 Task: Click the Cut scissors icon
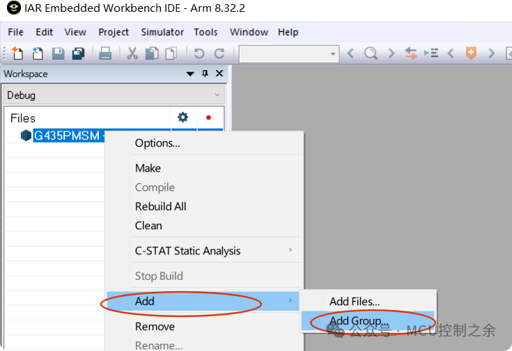[132, 54]
